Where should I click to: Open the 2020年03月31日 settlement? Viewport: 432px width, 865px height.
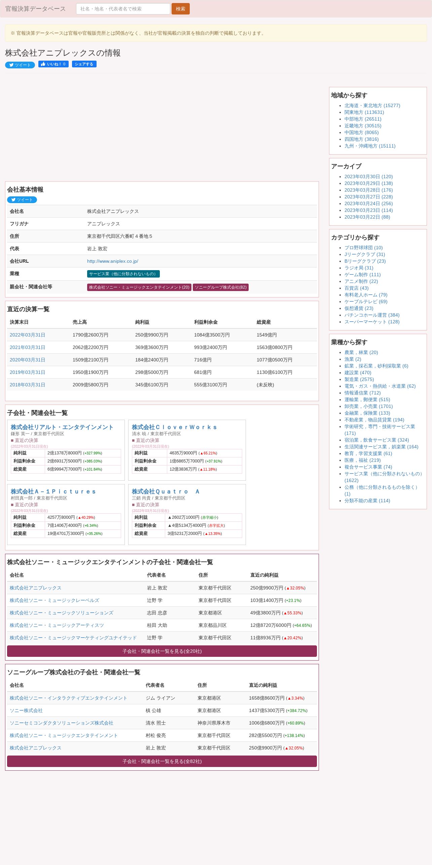[27, 360]
